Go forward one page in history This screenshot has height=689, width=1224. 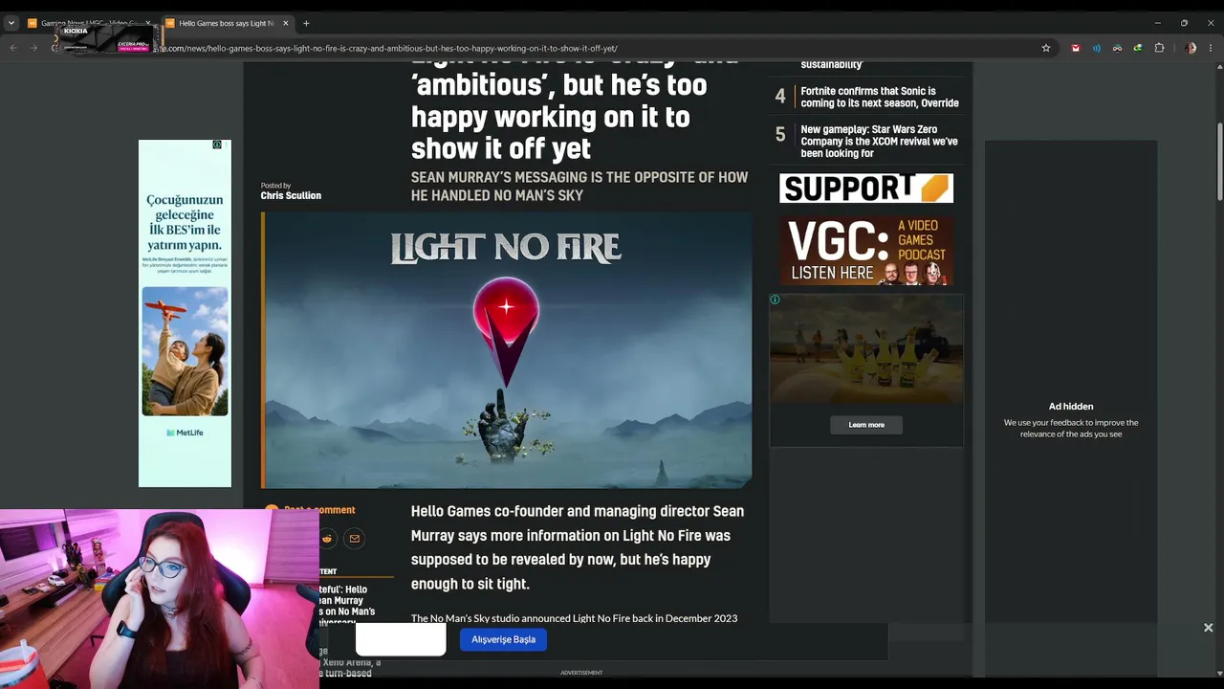point(33,48)
